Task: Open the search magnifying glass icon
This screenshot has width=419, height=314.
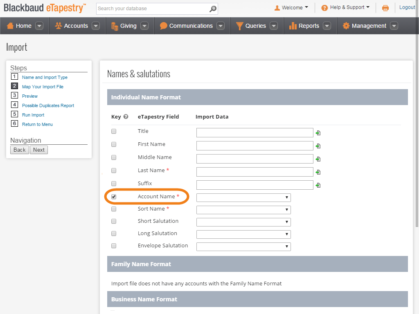Action: click(x=212, y=9)
